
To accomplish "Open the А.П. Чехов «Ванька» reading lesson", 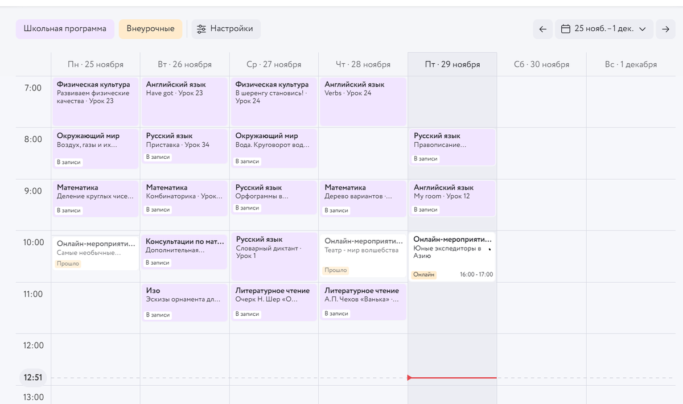I will 363,302.
